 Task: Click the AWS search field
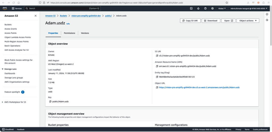[x=62, y=8]
